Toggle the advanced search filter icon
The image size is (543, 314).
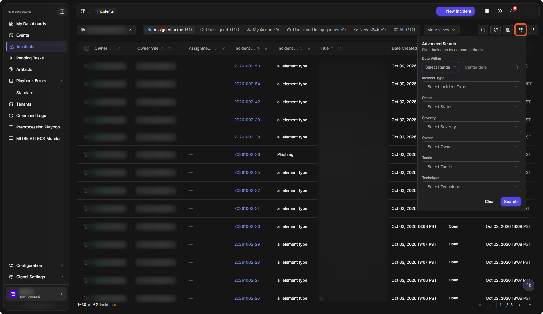click(x=521, y=30)
